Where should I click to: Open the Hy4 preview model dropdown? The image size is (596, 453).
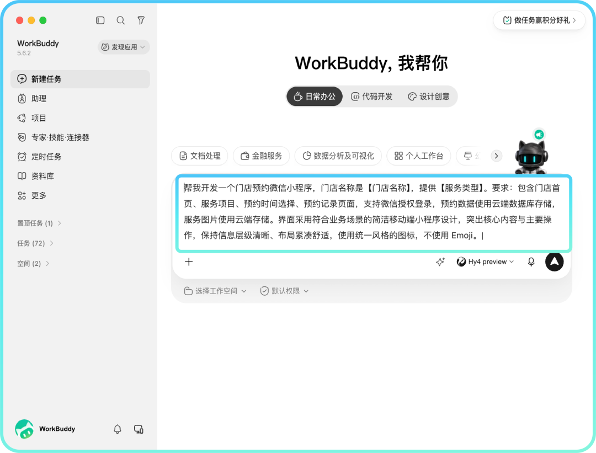485,262
